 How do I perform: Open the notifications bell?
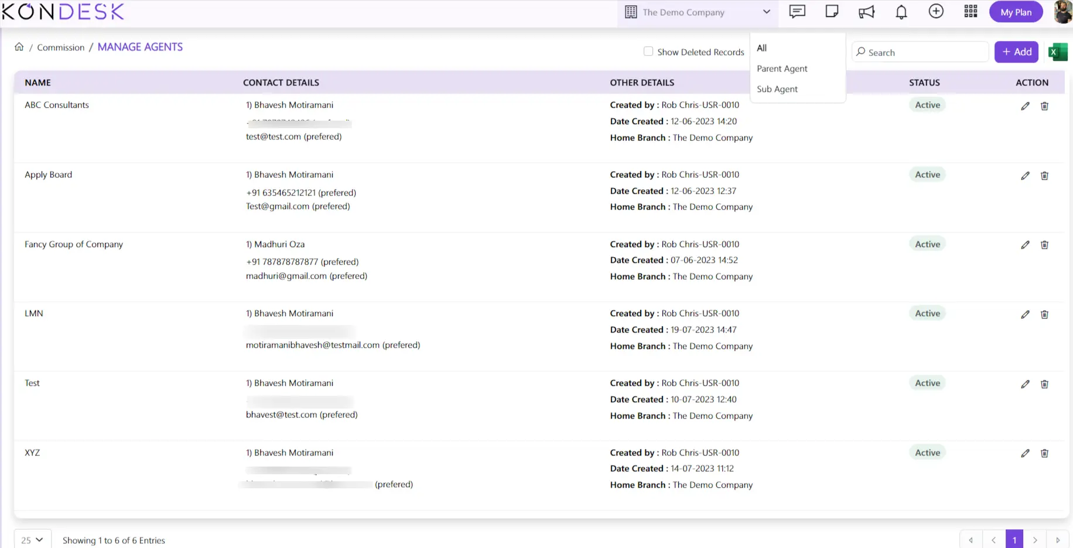click(901, 12)
